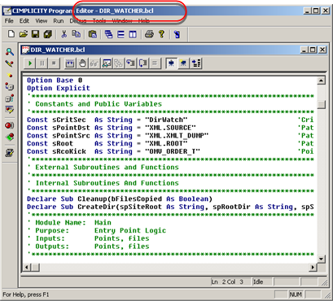Click the DIR_WATCHER.bcl document icon in the inner title bar
This screenshot has height=301, width=333.
point(25,50)
